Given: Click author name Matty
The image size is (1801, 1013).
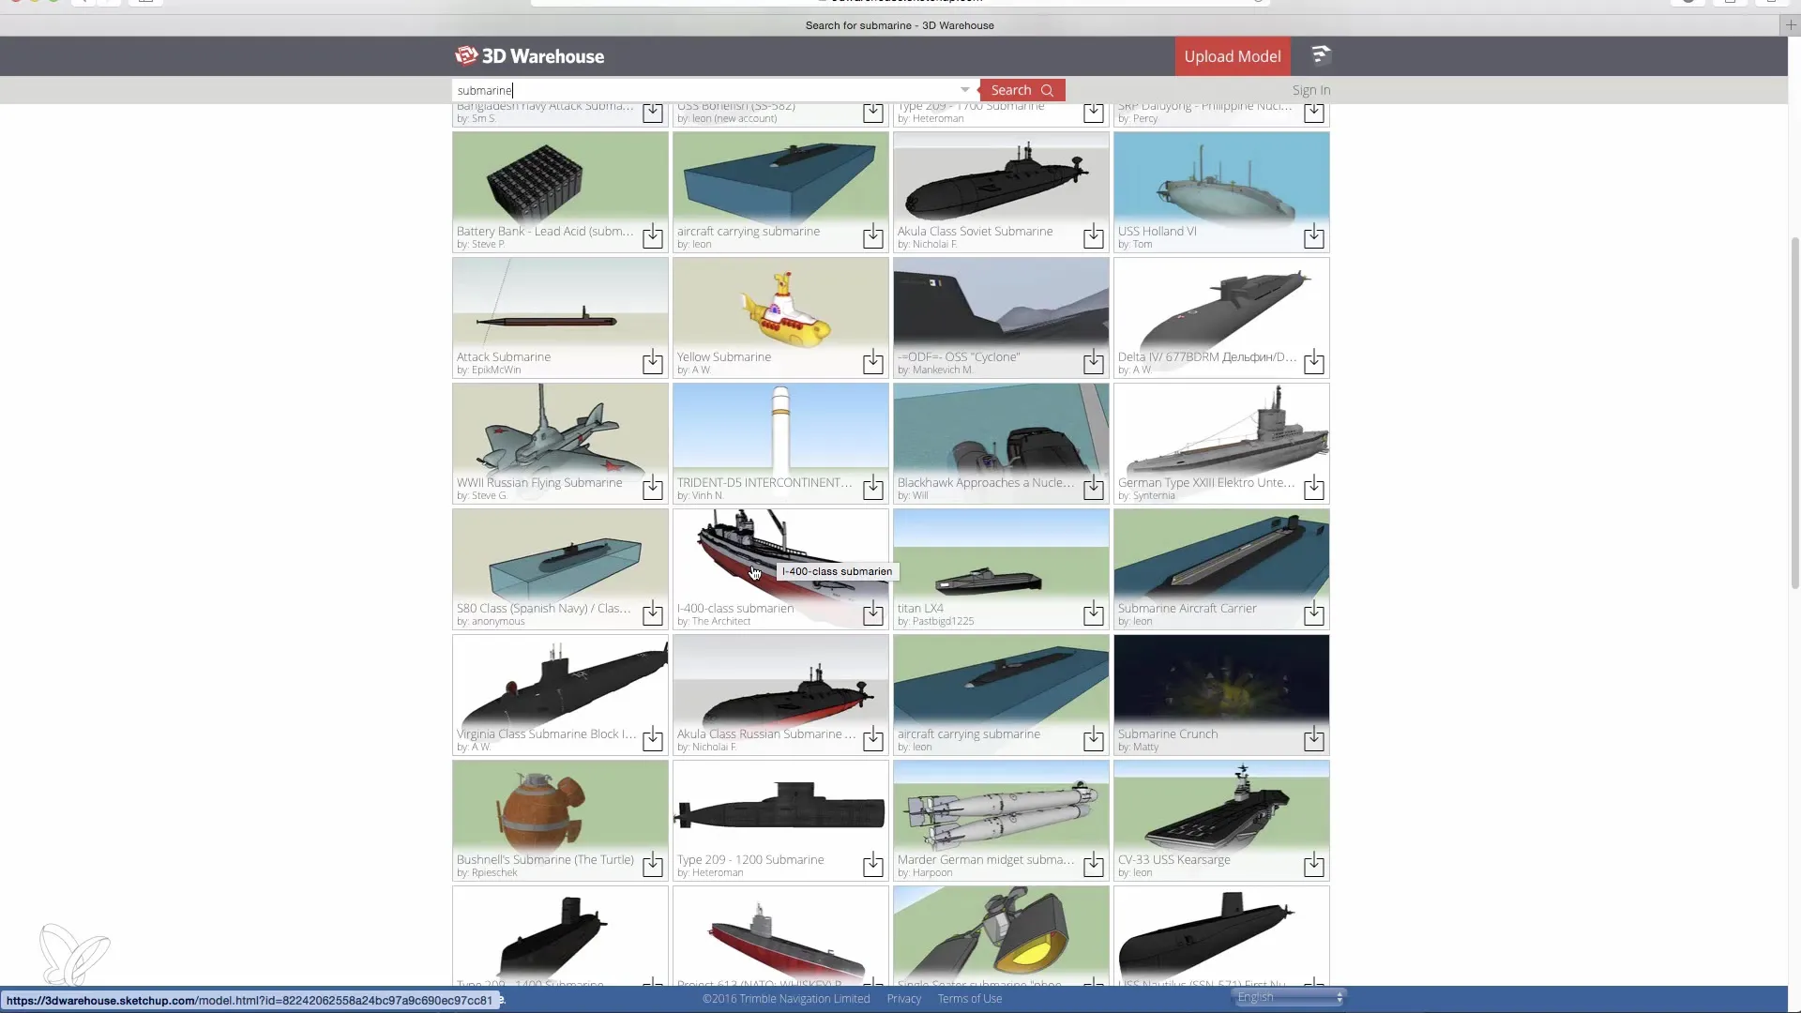Looking at the screenshot, I should pyautogui.click(x=1146, y=748).
